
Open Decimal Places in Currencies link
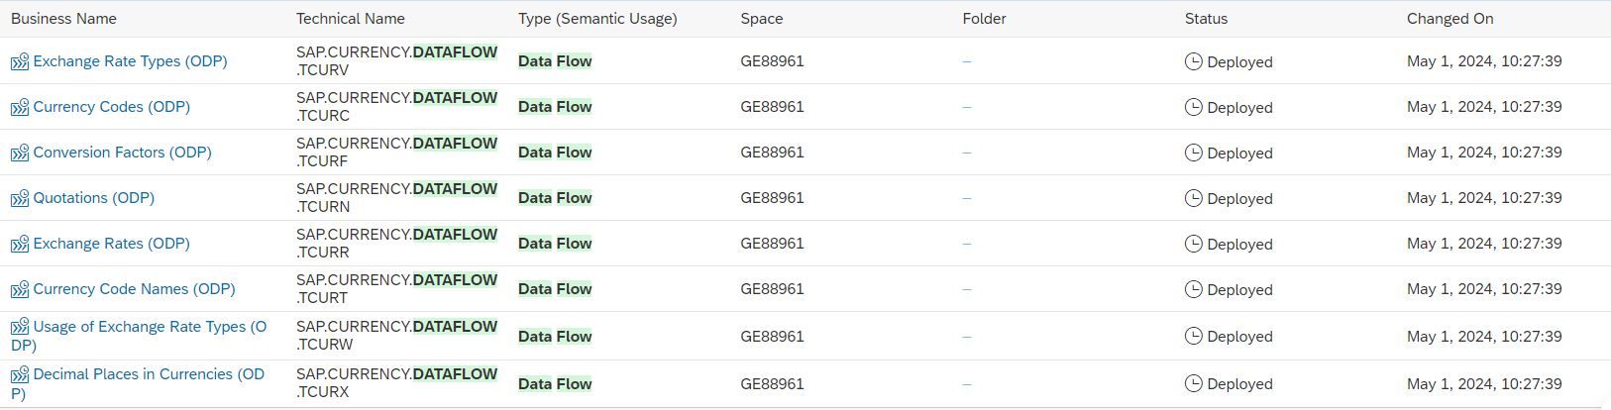tap(138, 383)
